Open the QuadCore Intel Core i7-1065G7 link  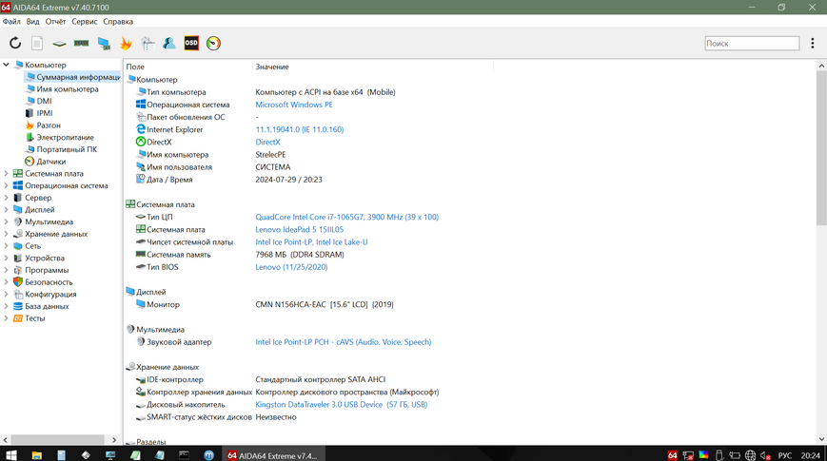(347, 217)
